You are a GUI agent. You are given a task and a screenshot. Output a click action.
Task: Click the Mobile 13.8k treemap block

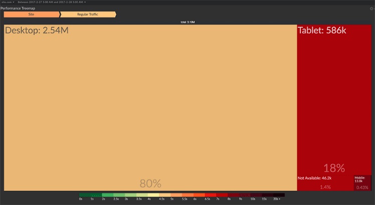pos(362,183)
